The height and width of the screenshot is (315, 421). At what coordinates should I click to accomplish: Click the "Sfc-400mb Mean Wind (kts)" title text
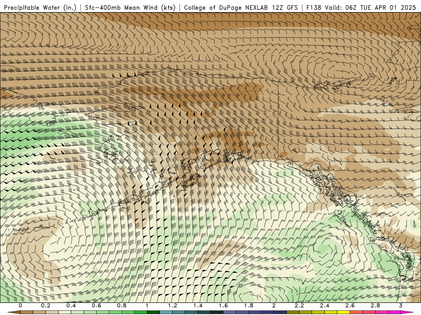[x=130, y=7]
